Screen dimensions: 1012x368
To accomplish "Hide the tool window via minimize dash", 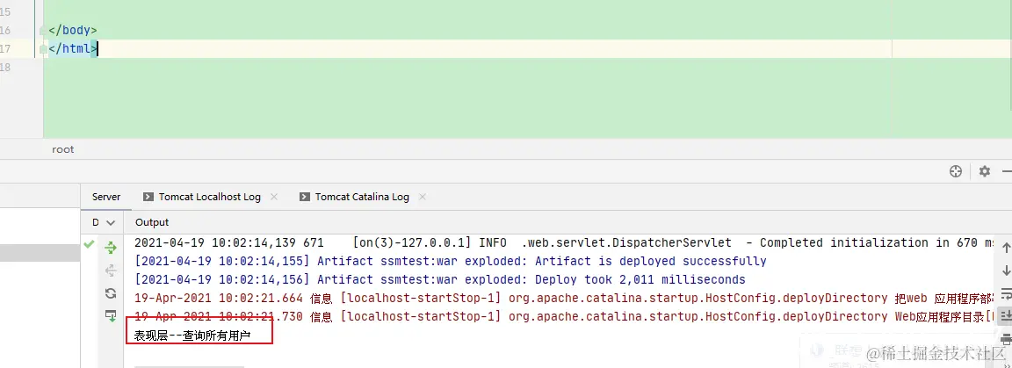I will click(1007, 171).
